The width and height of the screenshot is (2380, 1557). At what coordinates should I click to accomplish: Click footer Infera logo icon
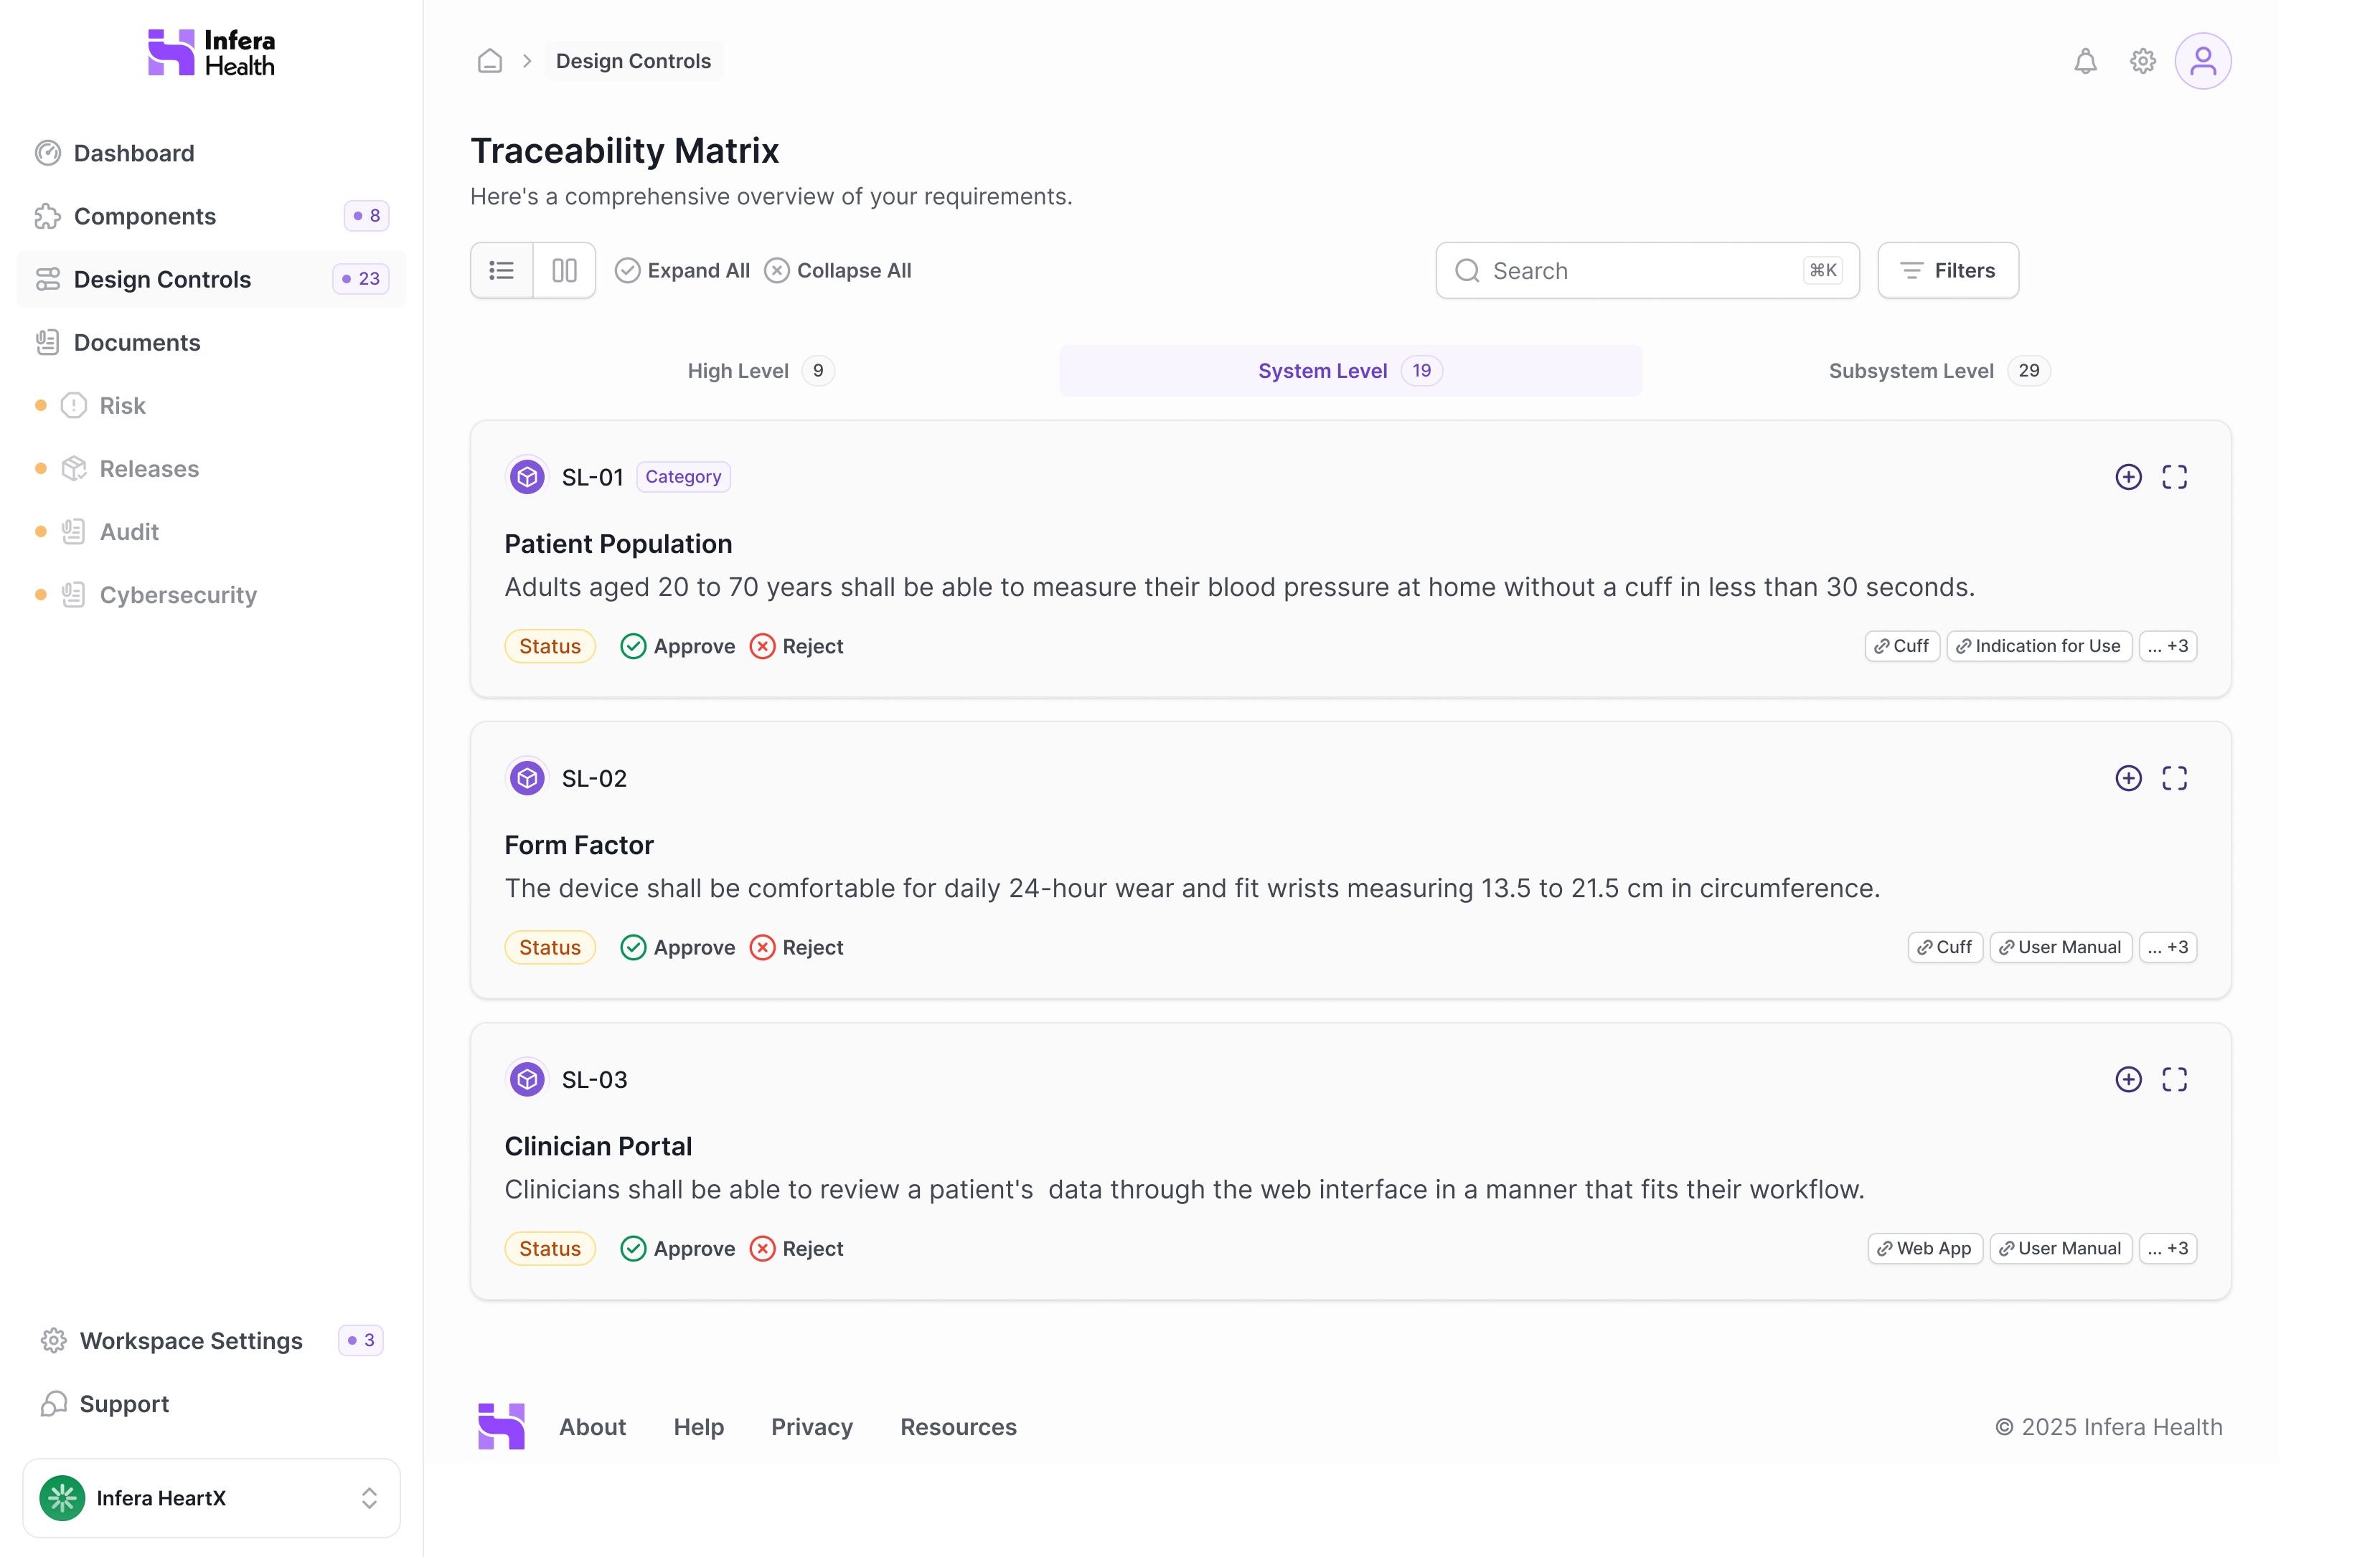tap(501, 1426)
